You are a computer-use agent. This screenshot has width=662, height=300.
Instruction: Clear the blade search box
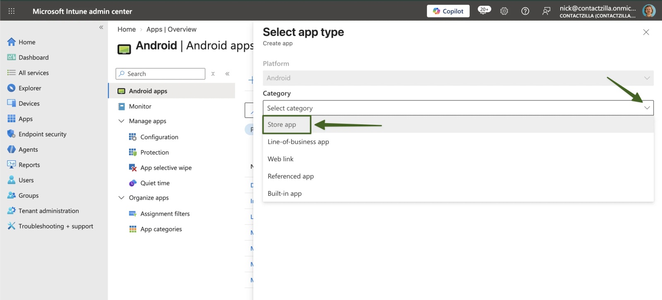[x=213, y=74]
